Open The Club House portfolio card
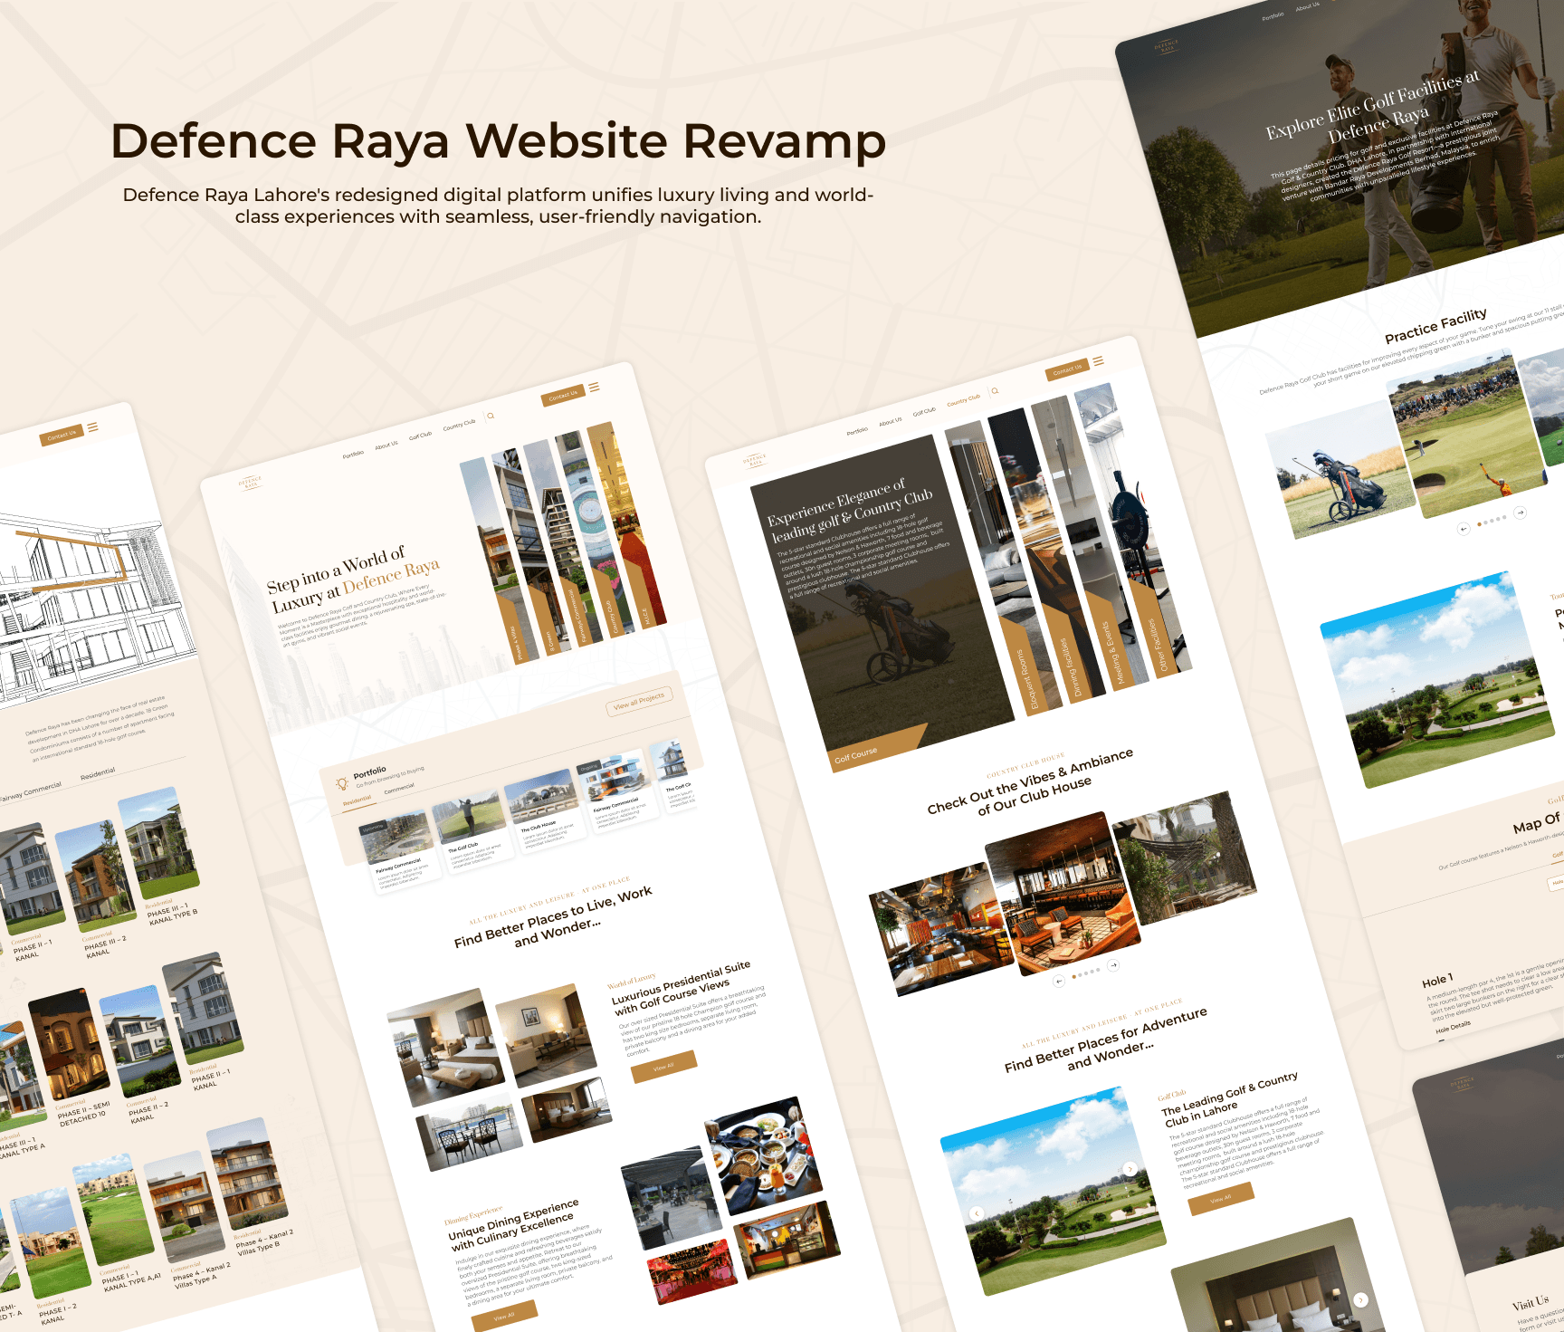This screenshot has width=1564, height=1332. pyautogui.click(x=544, y=810)
